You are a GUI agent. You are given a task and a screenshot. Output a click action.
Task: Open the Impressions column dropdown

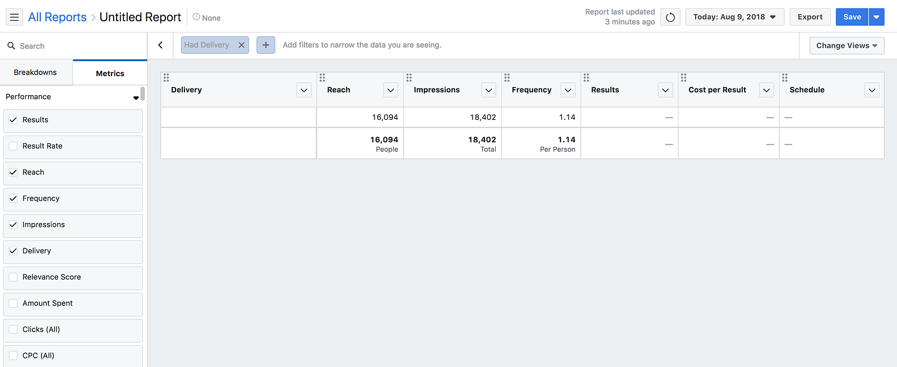tap(489, 90)
